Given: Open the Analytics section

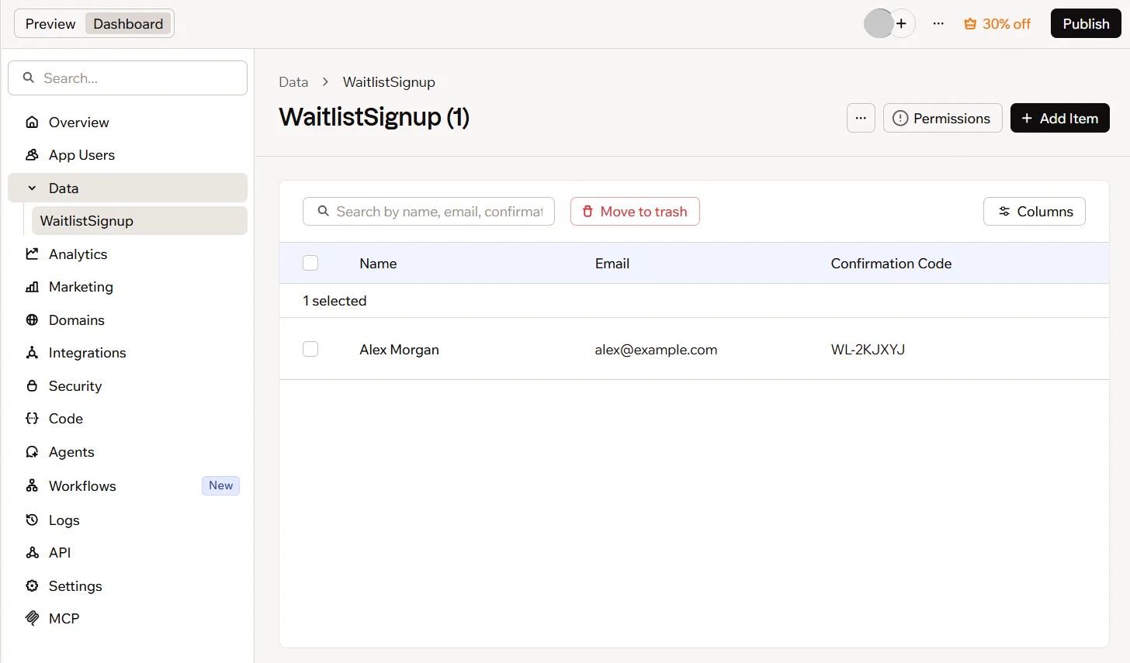Looking at the screenshot, I should [x=127, y=254].
